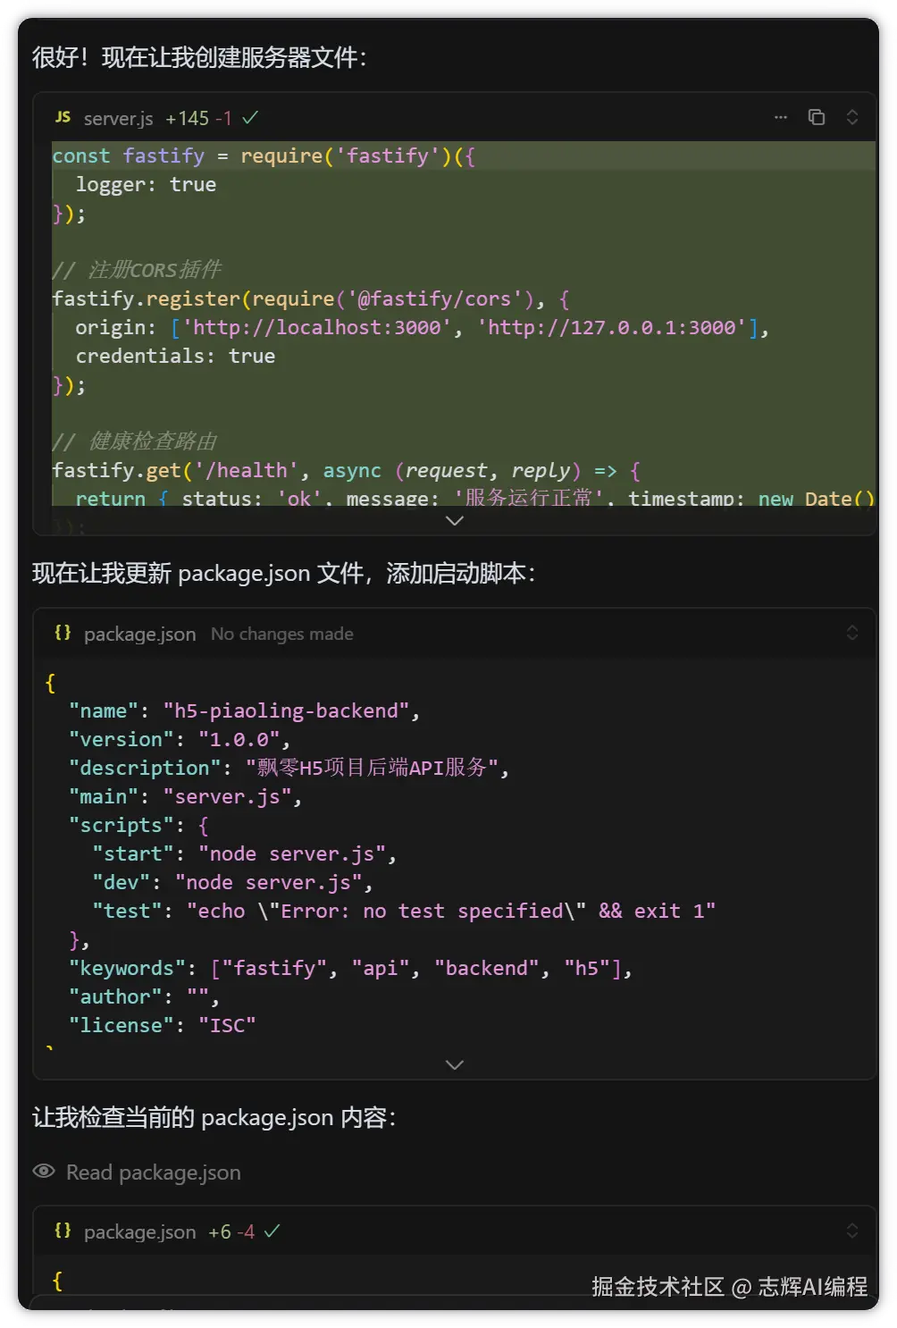The width and height of the screenshot is (897, 1328).
Task: Click the braces icon of package.json +6 -4 block
Action: tap(63, 1231)
